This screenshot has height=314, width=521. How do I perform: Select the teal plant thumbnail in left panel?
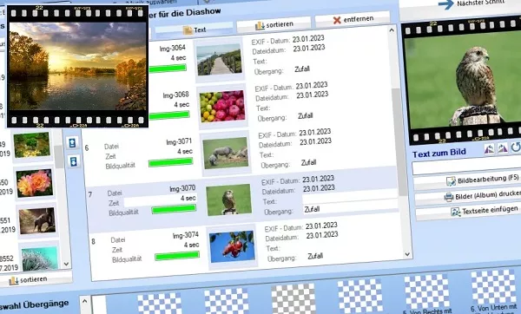click(40, 258)
